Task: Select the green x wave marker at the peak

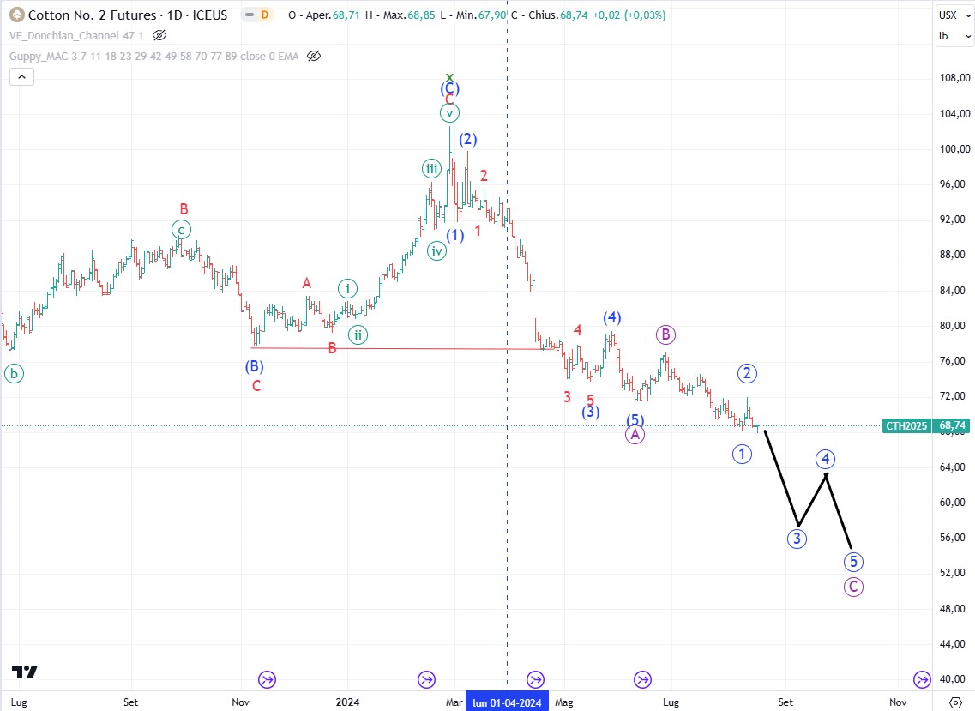Action: point(449,78)
